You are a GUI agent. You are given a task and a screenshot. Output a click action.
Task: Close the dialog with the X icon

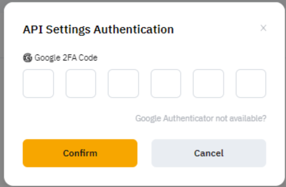[263, 28]
